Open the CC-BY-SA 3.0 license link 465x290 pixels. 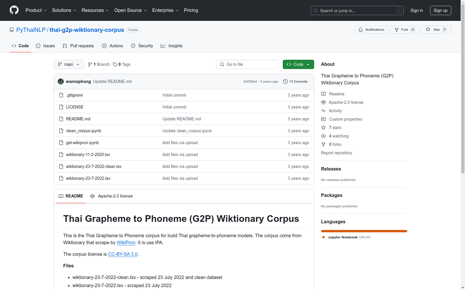click(x=123, y=254)
